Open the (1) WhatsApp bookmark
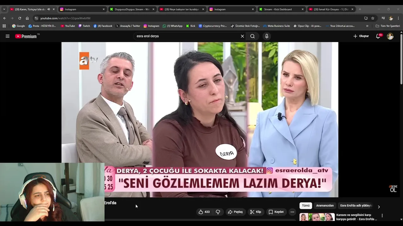The height and width of the screenshot is (226, 403). point(172,26)
